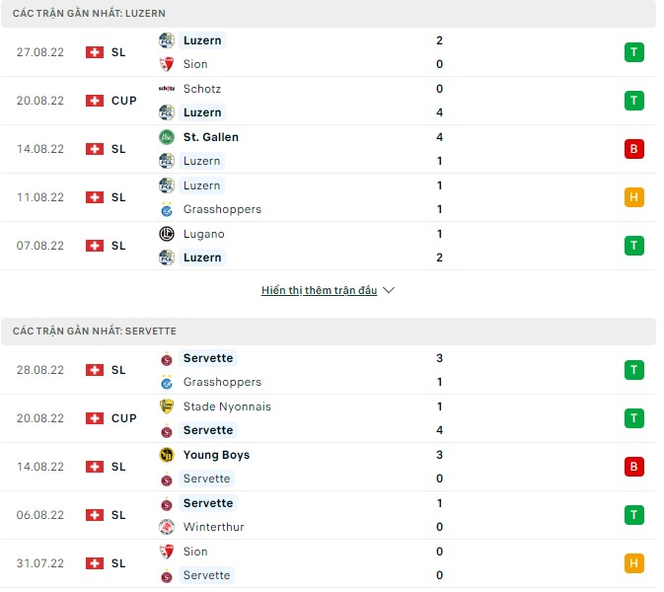
Task: Open the 'Các trận gần nhất: Luzern' header
Action: tap(90, 14)
